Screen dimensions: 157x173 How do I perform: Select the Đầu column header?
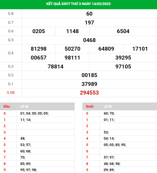tap(7, 106)
